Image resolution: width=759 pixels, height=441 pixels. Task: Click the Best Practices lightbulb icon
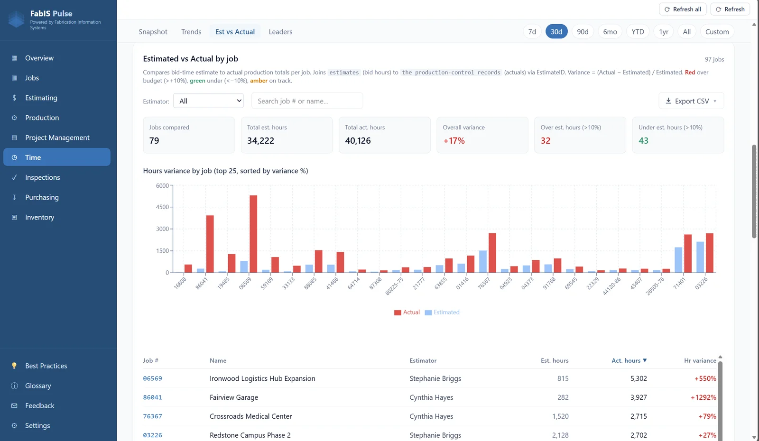click(14, 366)
